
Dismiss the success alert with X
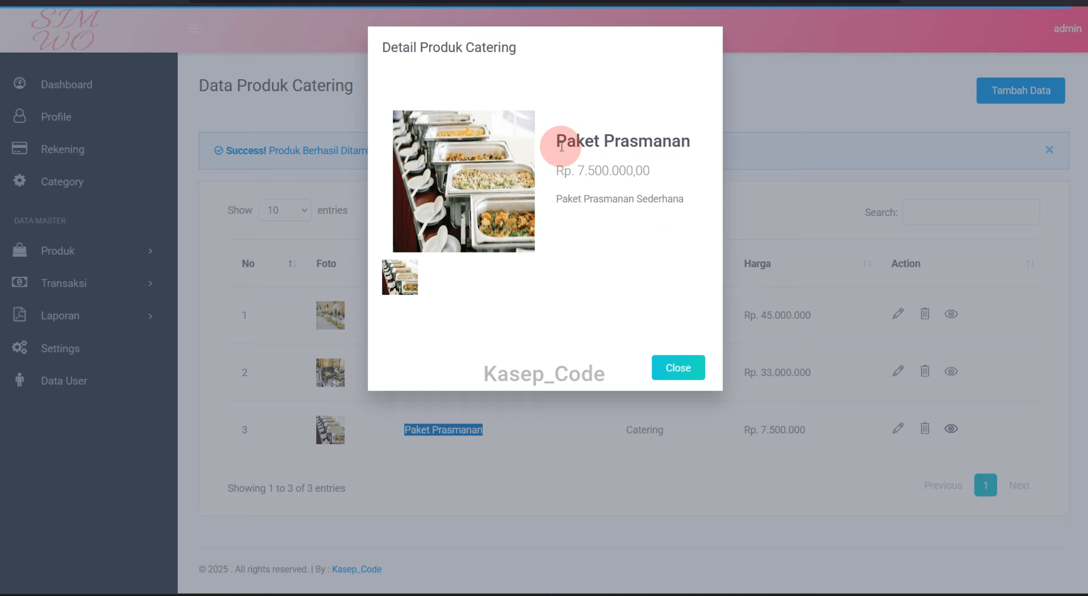coord(1049,150)
